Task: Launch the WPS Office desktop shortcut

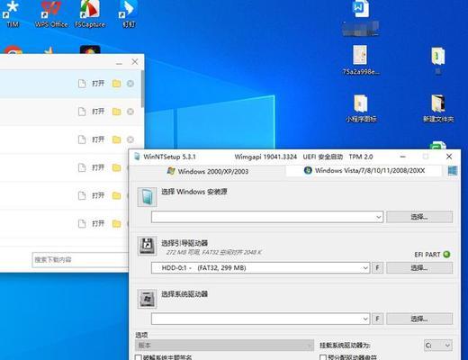Action: (x=51, y=13)
